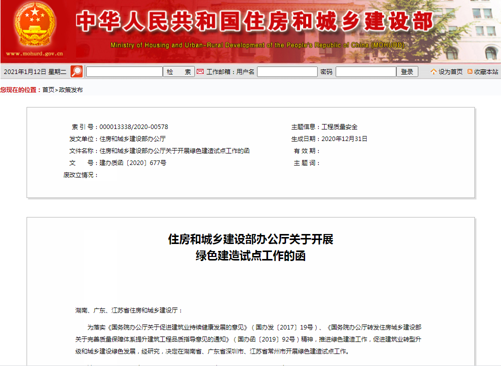Screen dimensions: 501x366
Task: Open the 设为首页 link
Action: point(450,71)
